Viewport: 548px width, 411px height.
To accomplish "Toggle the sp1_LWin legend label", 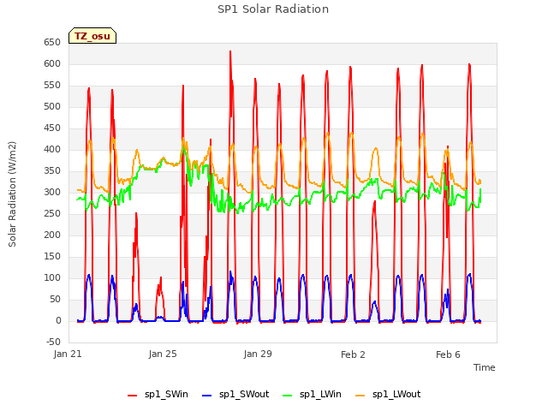I will point(320,394).
